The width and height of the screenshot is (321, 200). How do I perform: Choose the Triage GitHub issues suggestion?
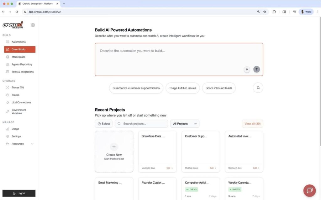pyautogui.click(x=183, y=88)
